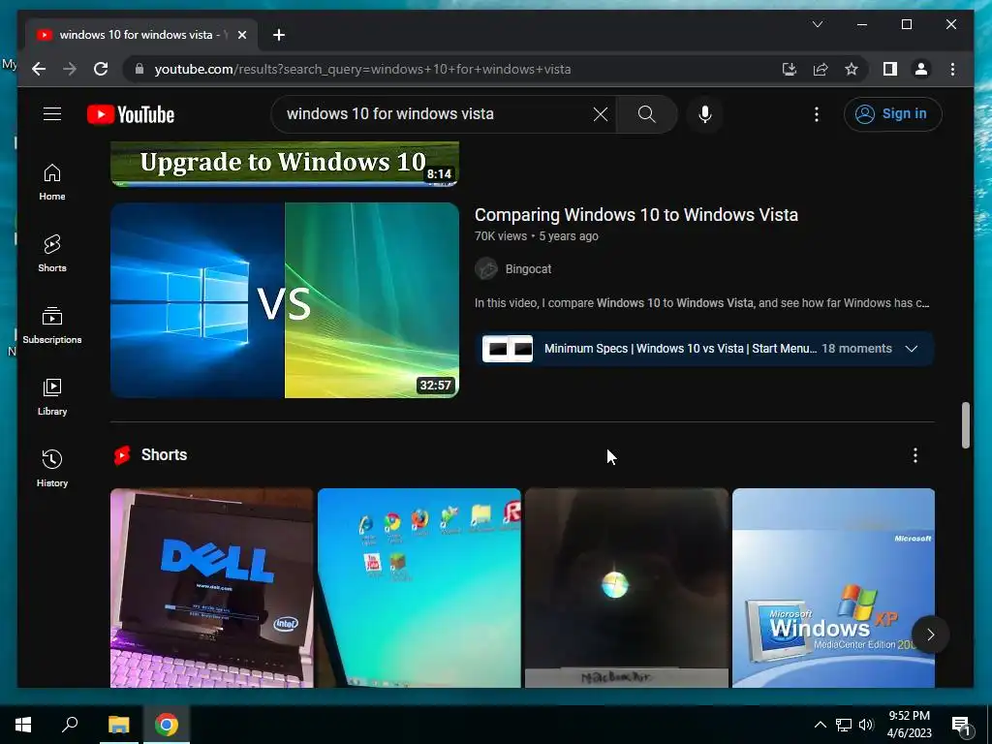Share this page icon in address bar
This screenshot has height=744, width=992.
pyautogui.click(x=820, y=69)
